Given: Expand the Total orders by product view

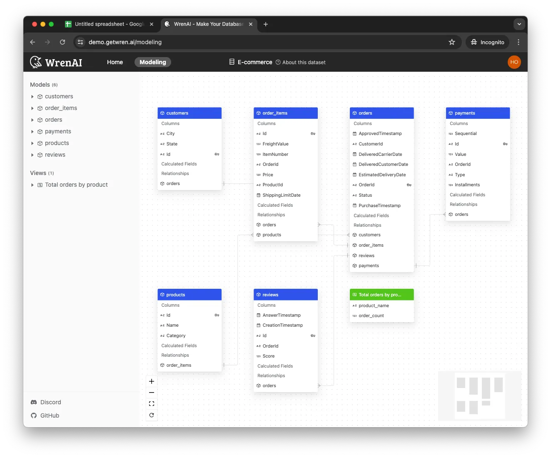Looking at the screenshot, I should pos(32,185).
